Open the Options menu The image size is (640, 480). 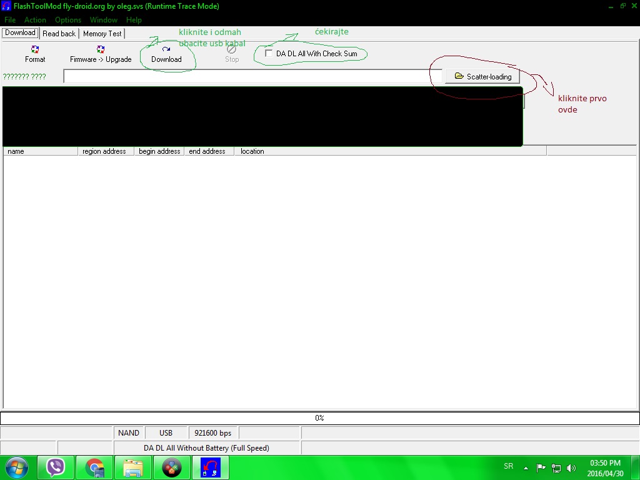click(68, 19)
